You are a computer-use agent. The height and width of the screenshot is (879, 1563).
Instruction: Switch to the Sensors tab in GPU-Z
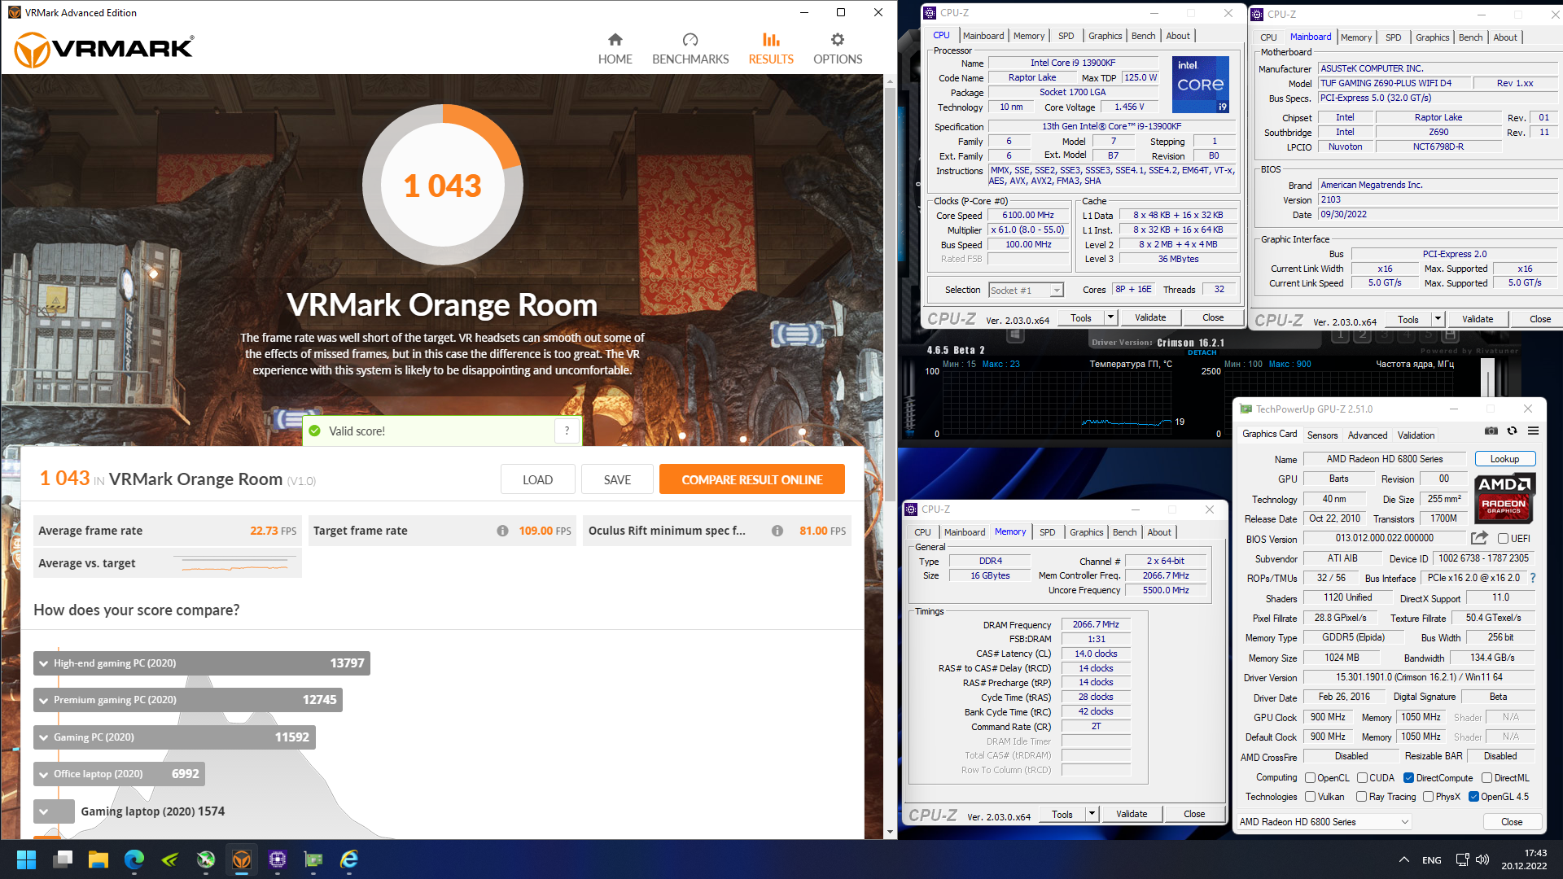tap(1322, 435)
